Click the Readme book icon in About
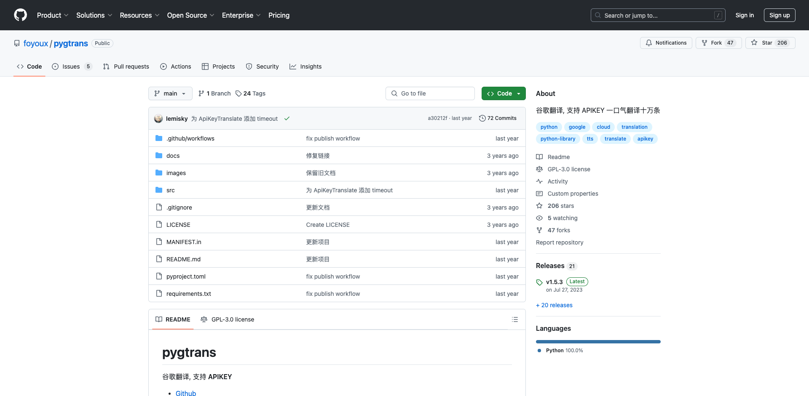809x396 pixels. 539,157
